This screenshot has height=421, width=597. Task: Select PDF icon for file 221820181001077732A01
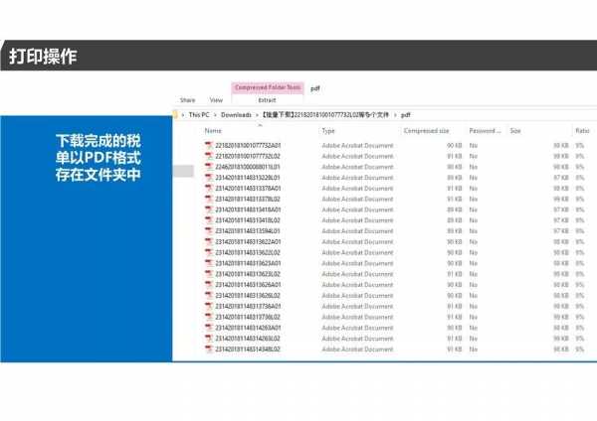[x=209, y=146]
